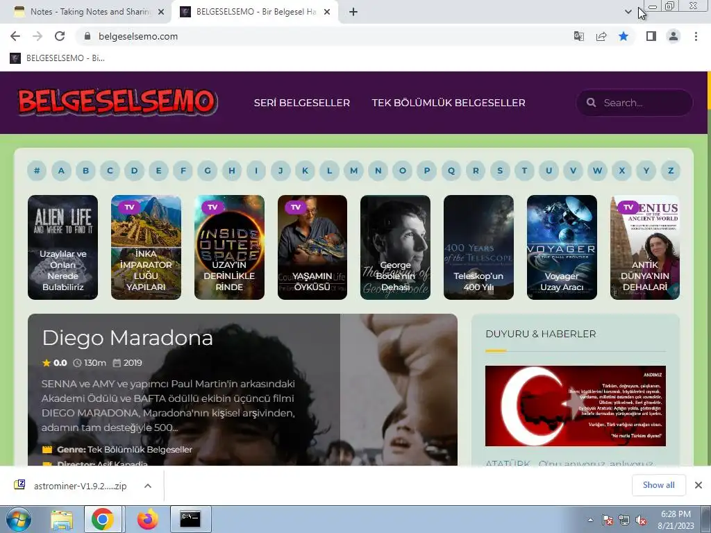711x533 pixels.
Task: Open the Alien Life documentary poster
Action: [x=62, y=248]
